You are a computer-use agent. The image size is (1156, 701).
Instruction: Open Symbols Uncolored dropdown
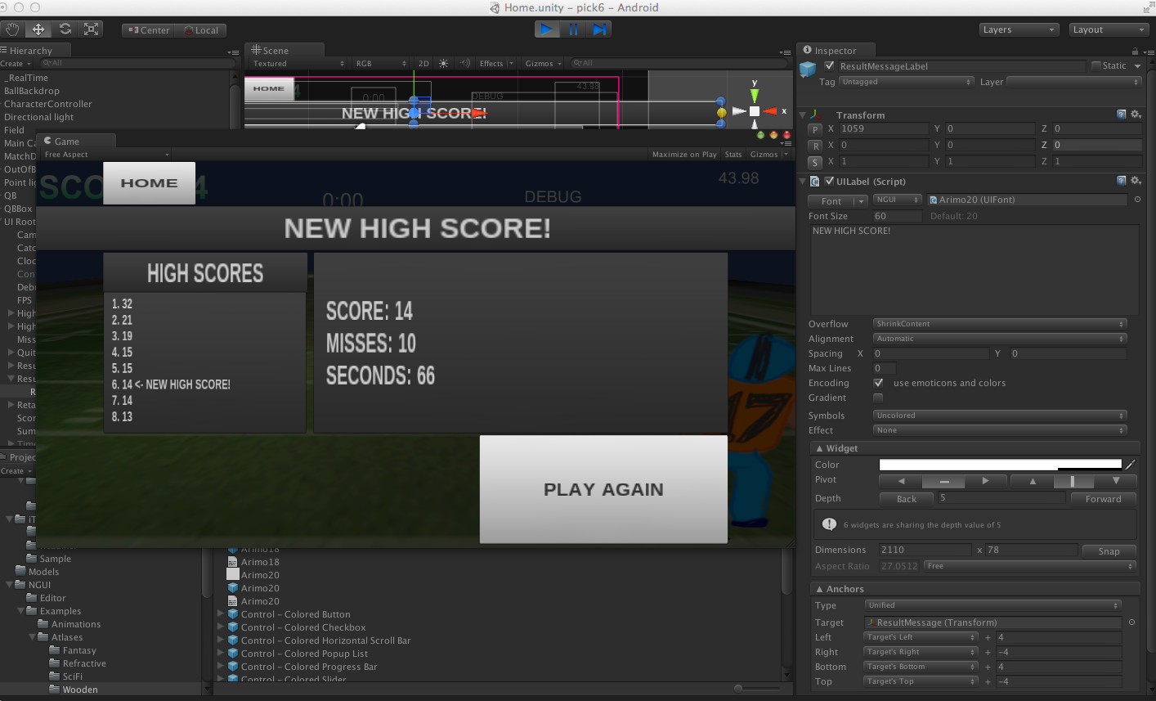1000,416
